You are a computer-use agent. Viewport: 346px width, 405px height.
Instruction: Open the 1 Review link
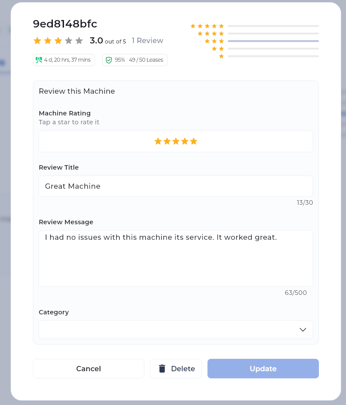pyautogui.click(x=147, y=41)
